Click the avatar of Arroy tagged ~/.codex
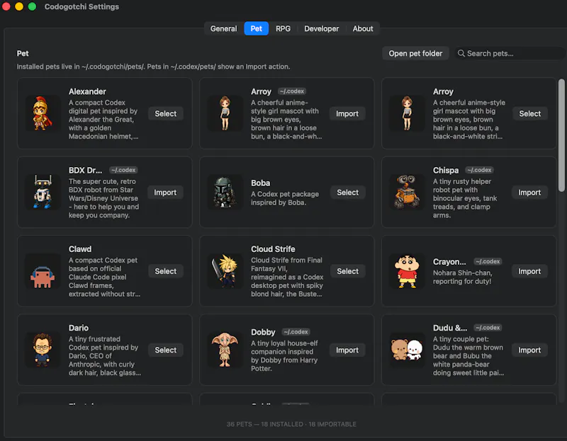The width and height of the screenshot is (567, 441). pos(225,113)
